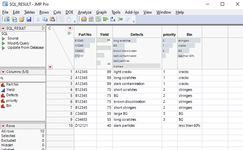This screenshot has height=150, width=243.
Task: Click the B12345 histogram bar under Part No
Action: point(85,40)
